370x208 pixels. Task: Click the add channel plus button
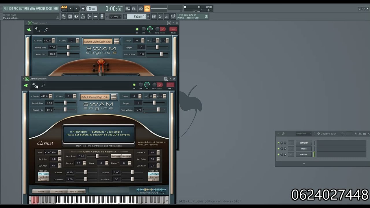coord(304,164)
